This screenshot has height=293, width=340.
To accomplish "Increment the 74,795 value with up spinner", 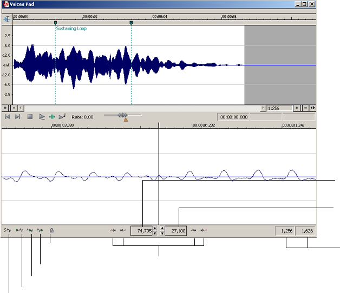I will pyautogui.click(x=155, y=228).
